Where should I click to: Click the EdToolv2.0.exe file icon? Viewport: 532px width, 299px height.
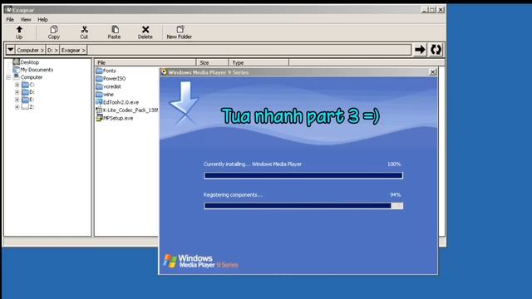[99, 102]
